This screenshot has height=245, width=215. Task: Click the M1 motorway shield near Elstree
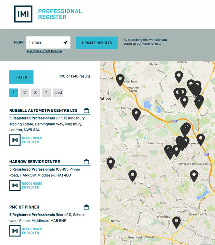coord(175,121)
